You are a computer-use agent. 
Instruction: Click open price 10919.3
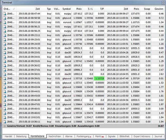point(78,66)
